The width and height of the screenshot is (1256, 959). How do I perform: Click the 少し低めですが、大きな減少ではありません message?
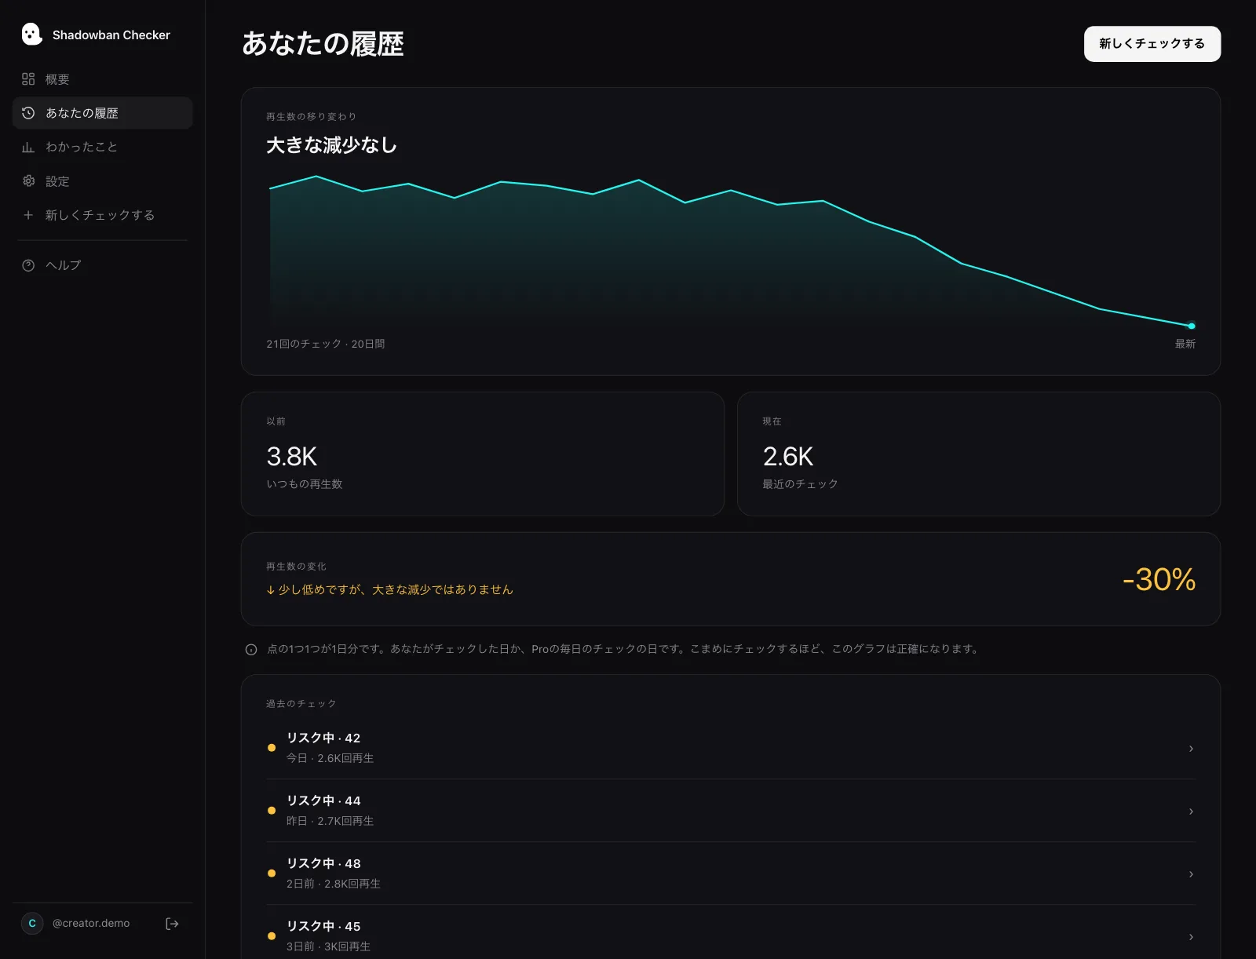pyautogui.click(x=389, y=589)
